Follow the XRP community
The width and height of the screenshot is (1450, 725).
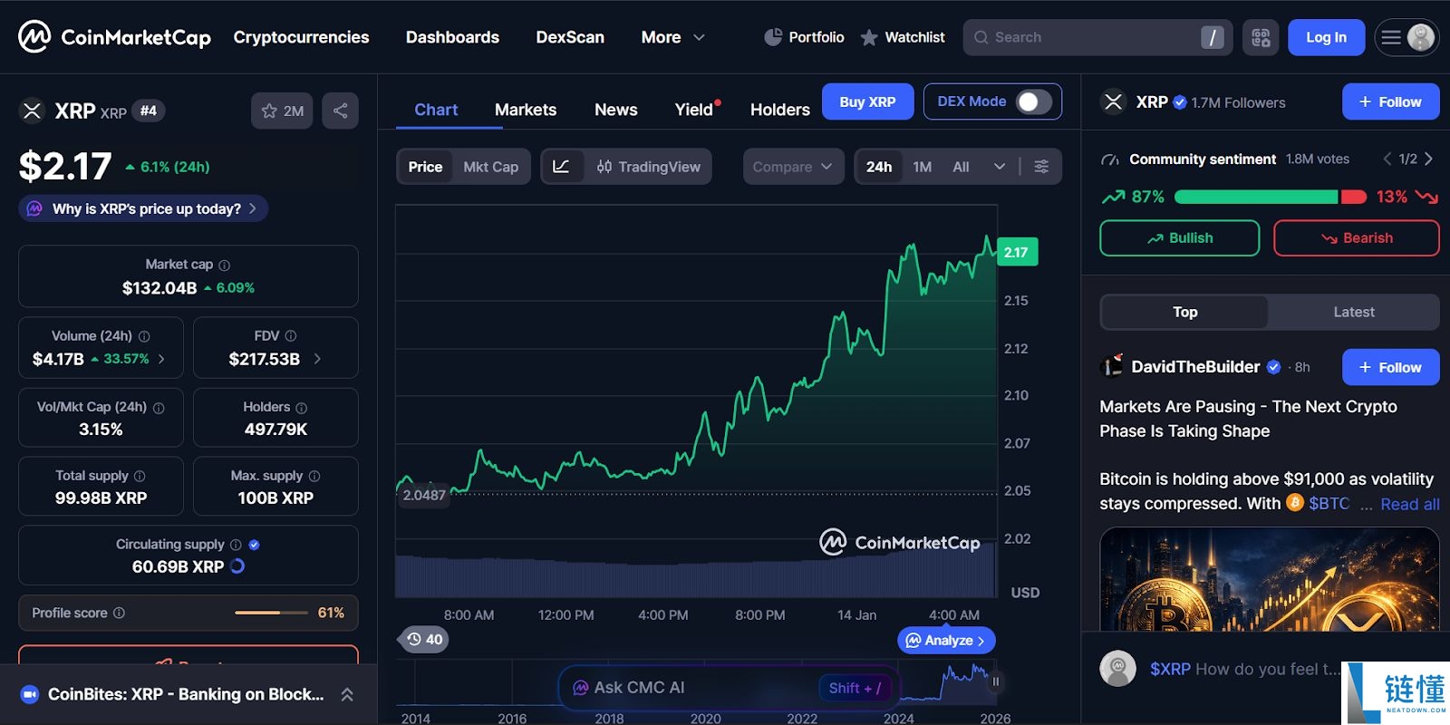tap(1390, 102)
